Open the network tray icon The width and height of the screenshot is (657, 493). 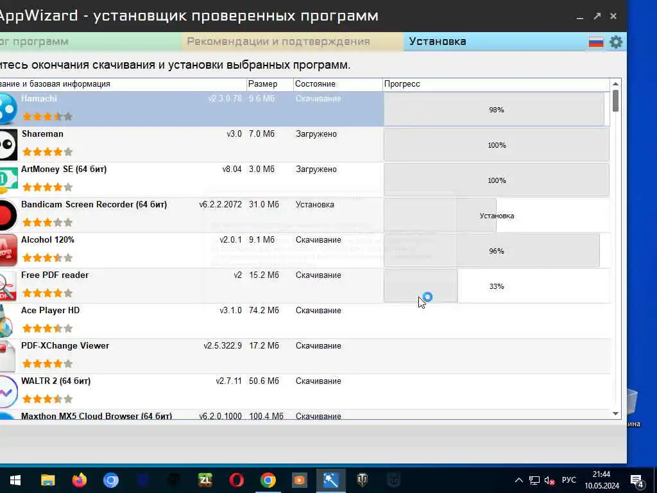click(x=534, y=480)
